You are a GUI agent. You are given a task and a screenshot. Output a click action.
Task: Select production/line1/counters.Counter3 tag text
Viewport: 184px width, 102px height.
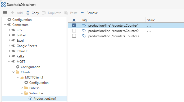(x=113, y=36)
